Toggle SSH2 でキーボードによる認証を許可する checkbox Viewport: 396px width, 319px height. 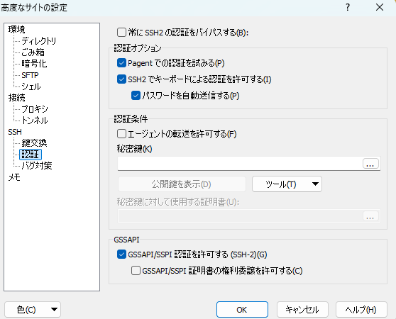(x=121, y=79)
